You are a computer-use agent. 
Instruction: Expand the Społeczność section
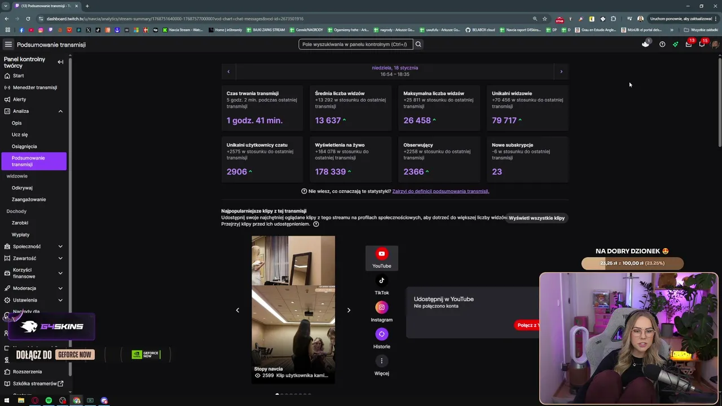(x=60, y=246)
